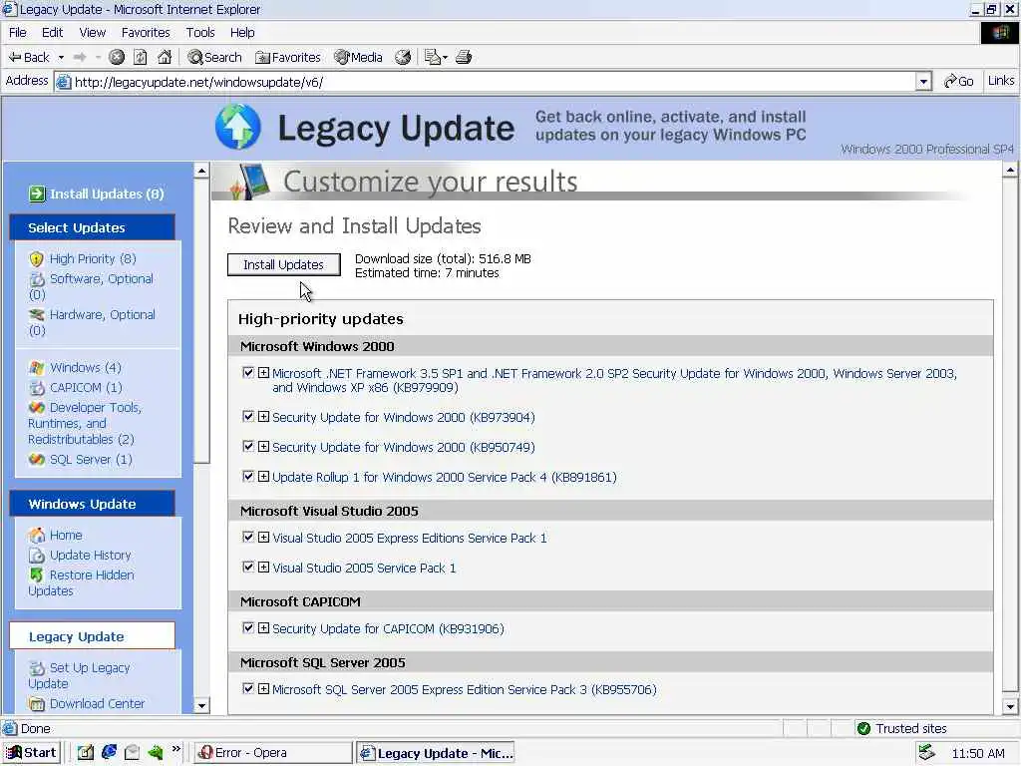The width and height of the screenshot is (1021, 766).
Task: Click the CAPICOM category icon
Action: coord(37,388)
